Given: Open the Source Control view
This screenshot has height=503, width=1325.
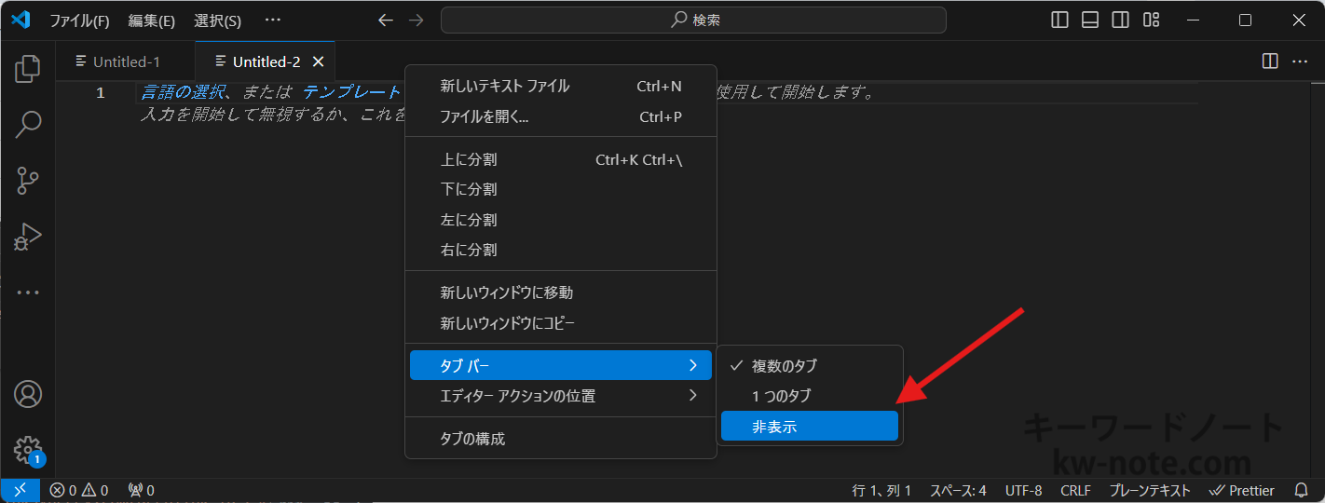Looking at the screenshot, I should coord(28,181).
